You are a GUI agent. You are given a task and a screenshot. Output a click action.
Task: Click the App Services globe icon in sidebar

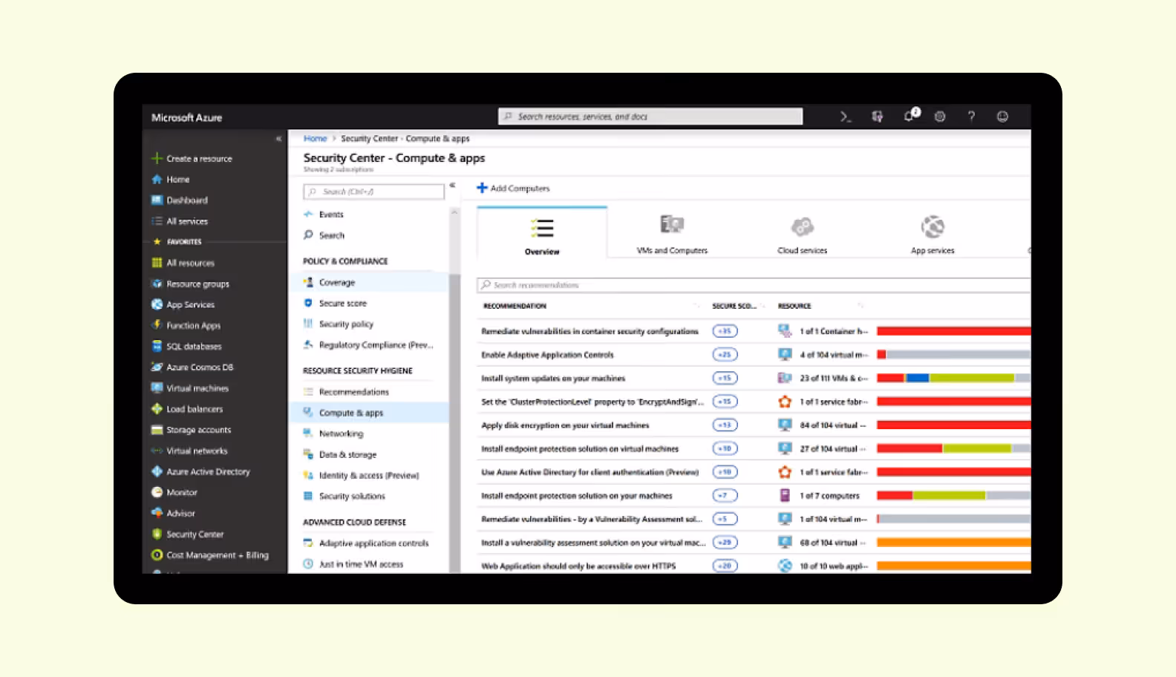(157, 304)
